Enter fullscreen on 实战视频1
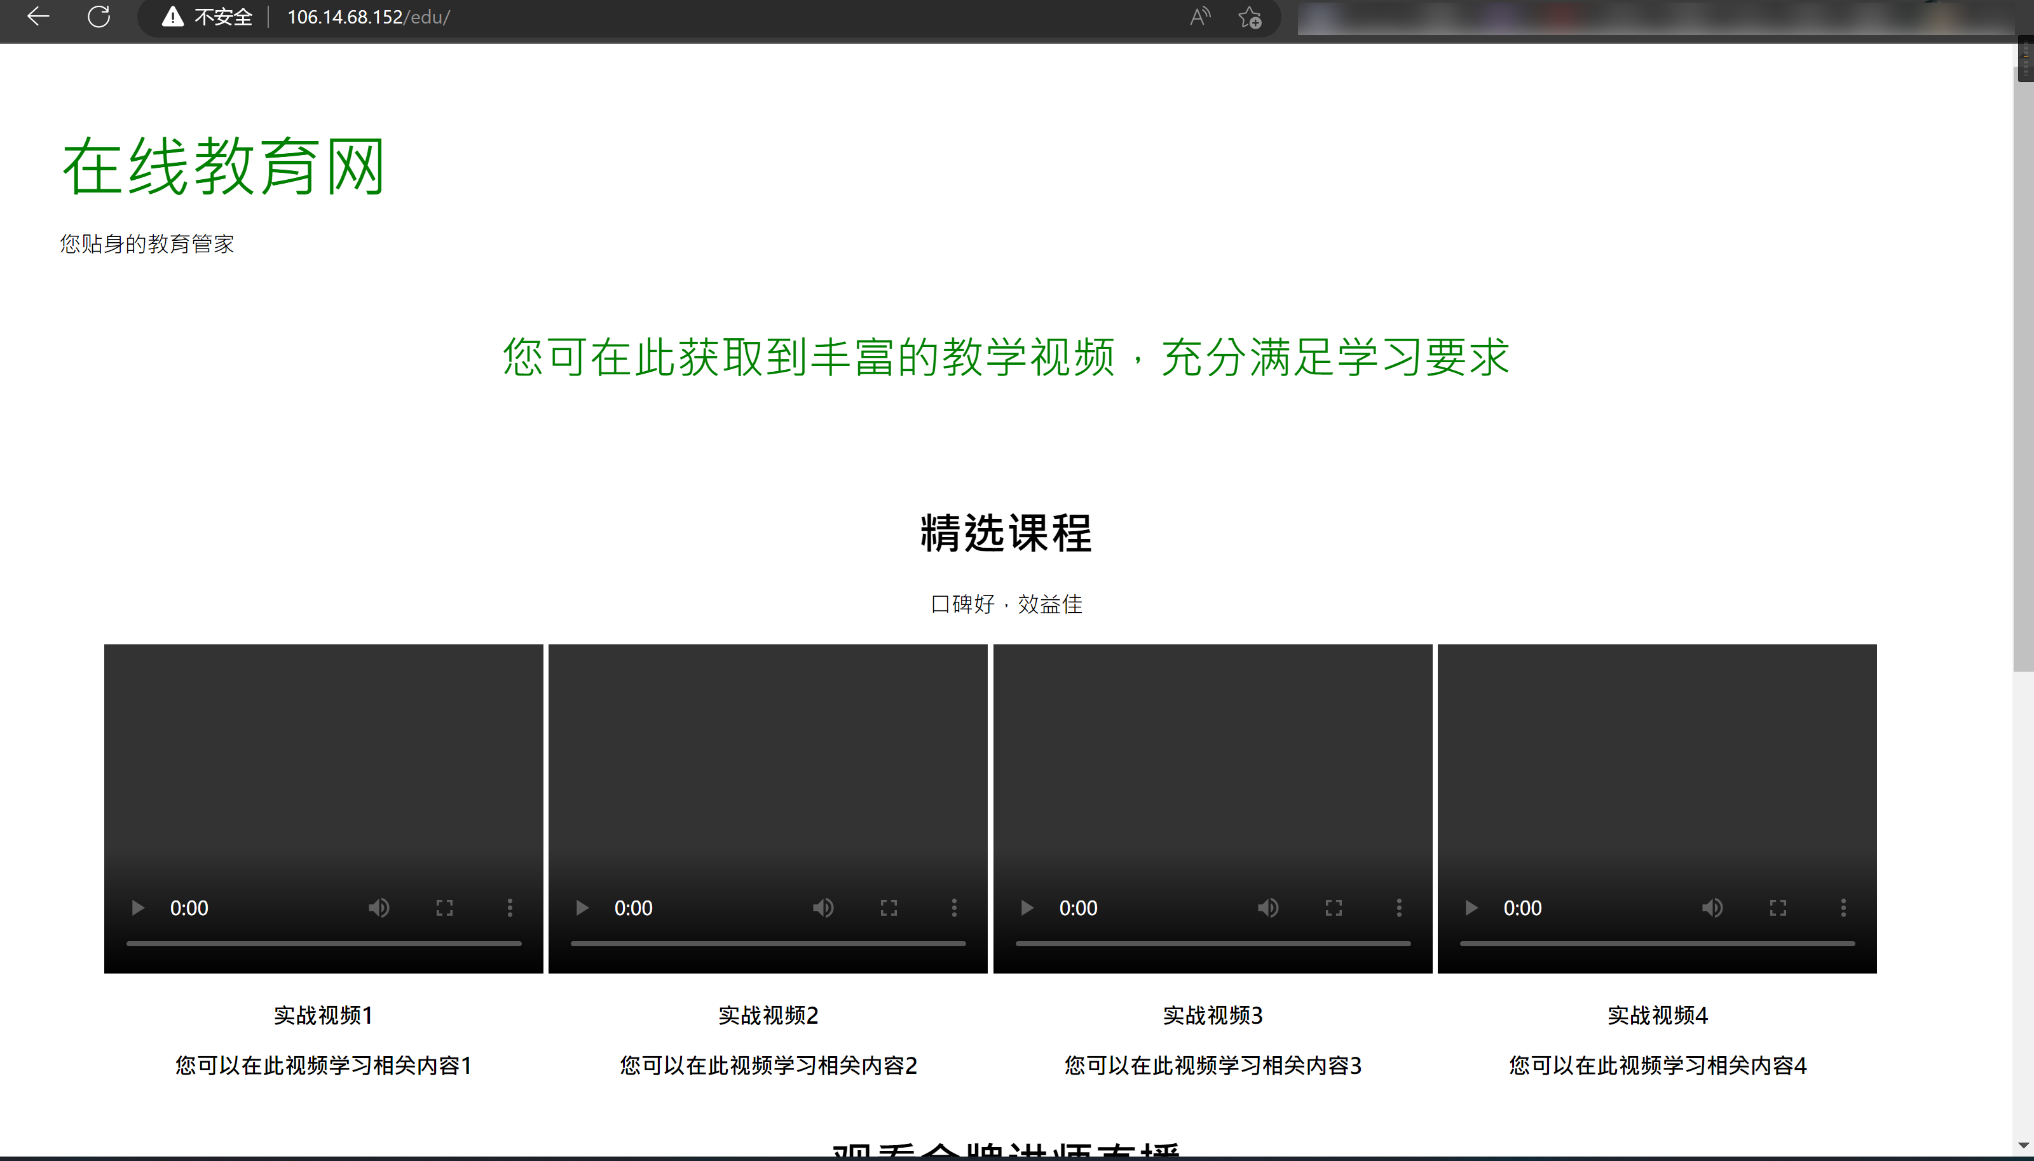 click(444, 907)
